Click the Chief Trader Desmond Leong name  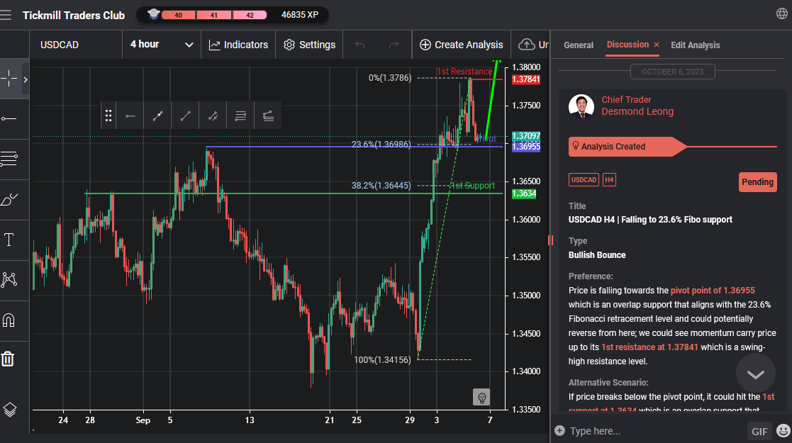637,106
